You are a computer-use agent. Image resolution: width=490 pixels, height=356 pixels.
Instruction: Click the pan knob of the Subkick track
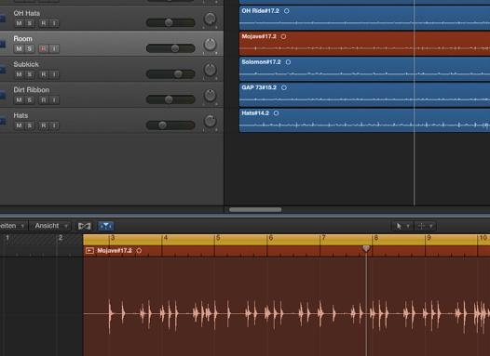[210, 70]
